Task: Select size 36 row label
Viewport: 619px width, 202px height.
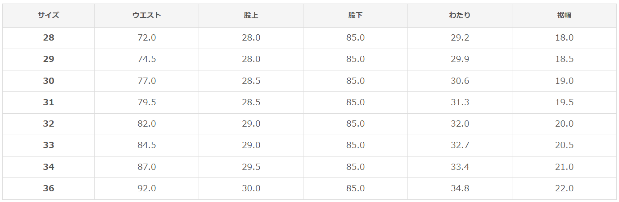Action: pyautogui.click(x=48, y=189)
